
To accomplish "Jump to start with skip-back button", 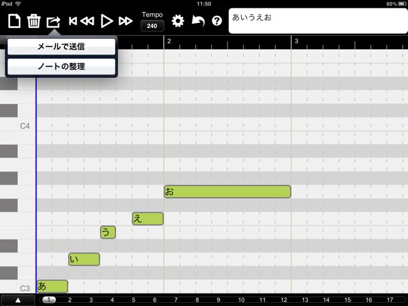I will (73, 21).
